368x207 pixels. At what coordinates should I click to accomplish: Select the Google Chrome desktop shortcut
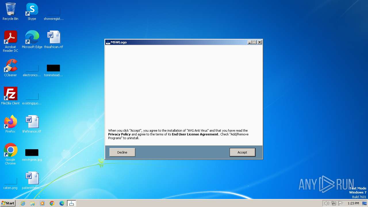(x=10, y=154)
